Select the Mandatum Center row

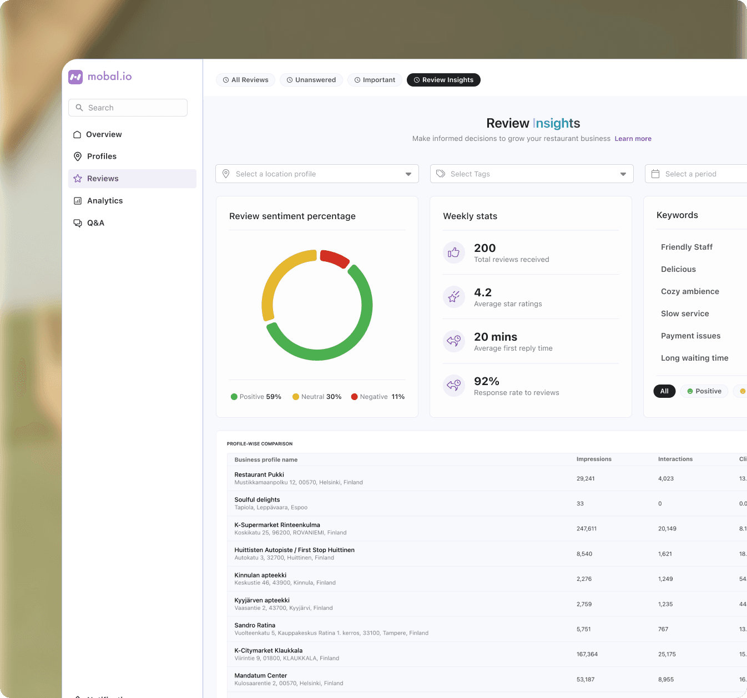click(487, 679)
